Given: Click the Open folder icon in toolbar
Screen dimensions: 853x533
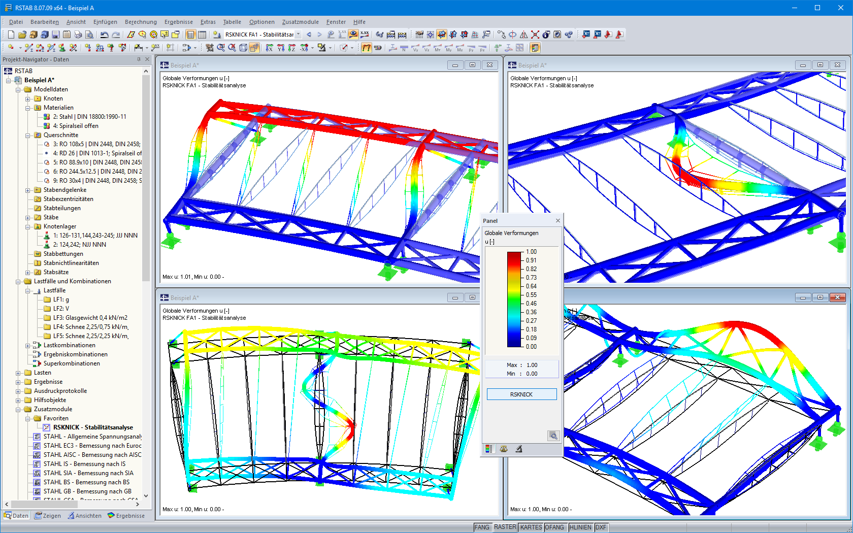Looking at the screenshot, I should (x=22, y=35).
